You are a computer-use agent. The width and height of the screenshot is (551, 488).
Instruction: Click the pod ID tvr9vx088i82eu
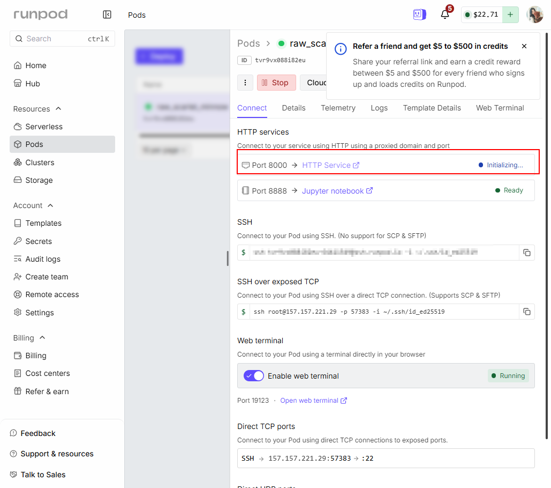click(x=280, y=60)
